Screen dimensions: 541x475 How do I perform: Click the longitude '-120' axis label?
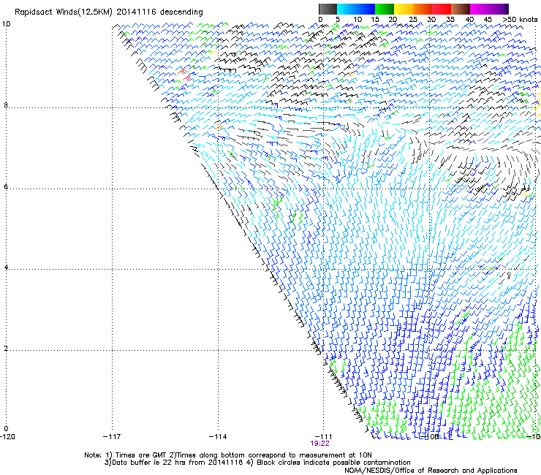7,437
